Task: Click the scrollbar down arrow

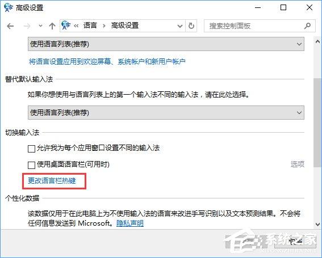Action: [317, 224]
